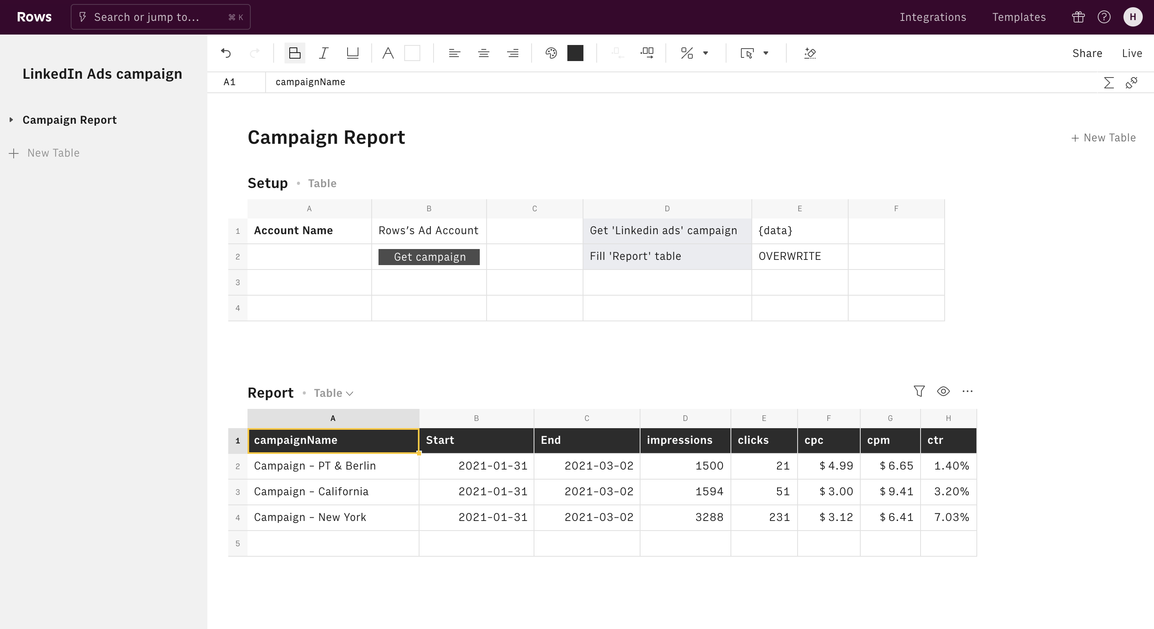Screen dimensions: 1154x629
Task: Expand Campaign Report in the sidebar
Action: pos(11,120)
